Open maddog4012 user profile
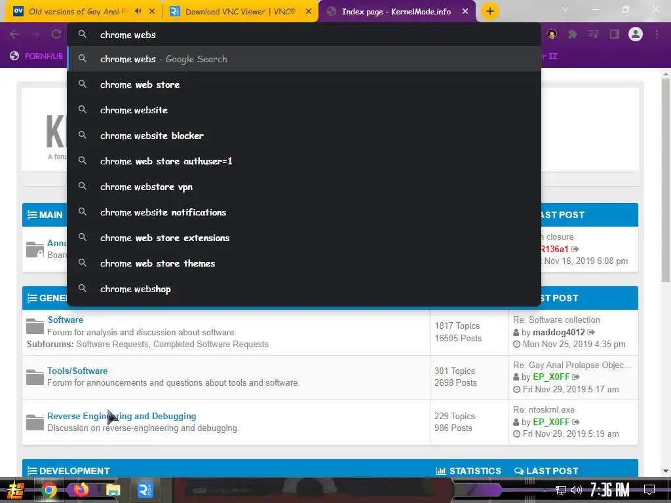Viewport: 671px width, 503px height. [x=558, y=332]
